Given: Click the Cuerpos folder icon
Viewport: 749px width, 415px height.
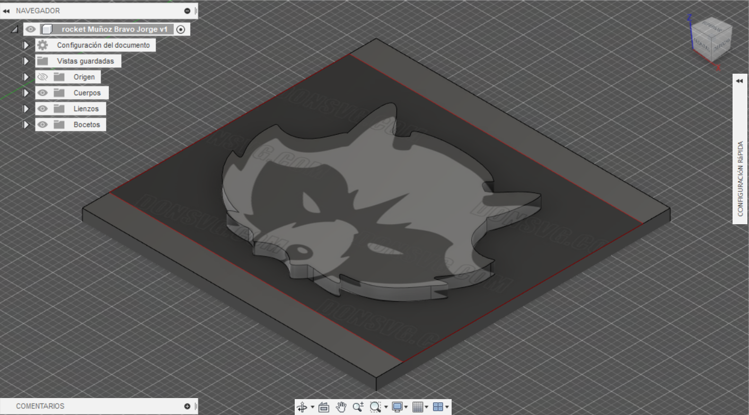Looking at the screenshot, I should [x=59, y=93].
